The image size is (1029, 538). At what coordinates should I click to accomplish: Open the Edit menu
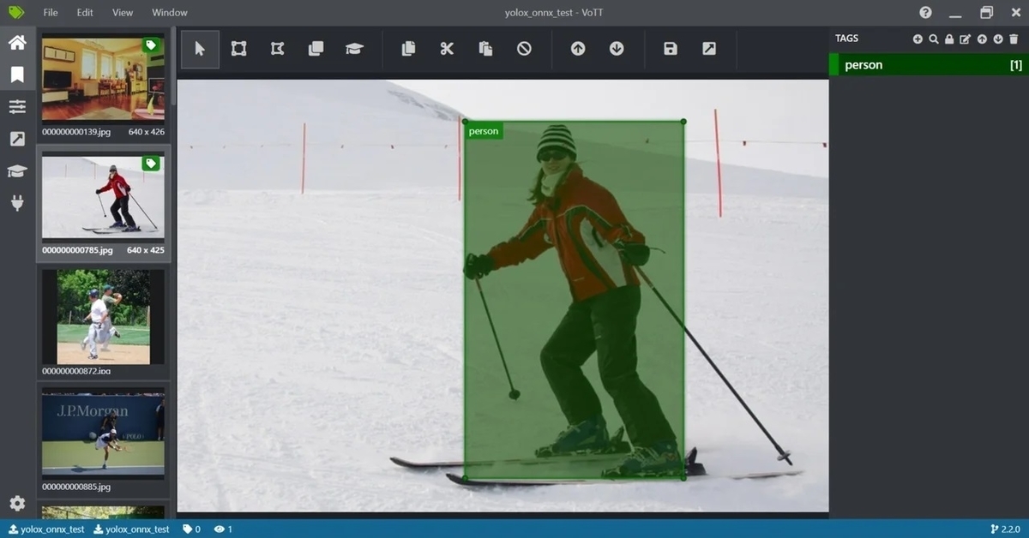pyautogui.click(x=85, y=13)
